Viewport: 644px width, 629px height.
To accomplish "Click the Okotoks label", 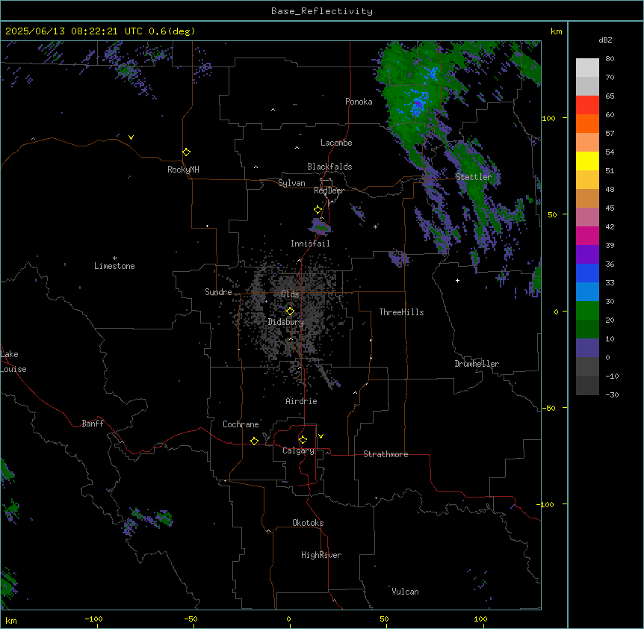I will 308,523.
